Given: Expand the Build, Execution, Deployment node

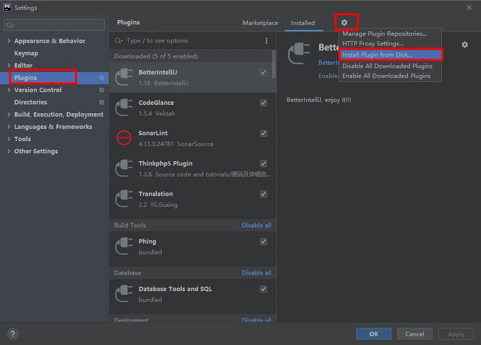Looking at the screenshot, I should 9,115.
